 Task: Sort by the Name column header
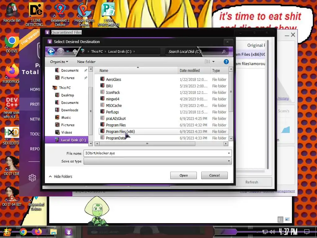[137, 70]
